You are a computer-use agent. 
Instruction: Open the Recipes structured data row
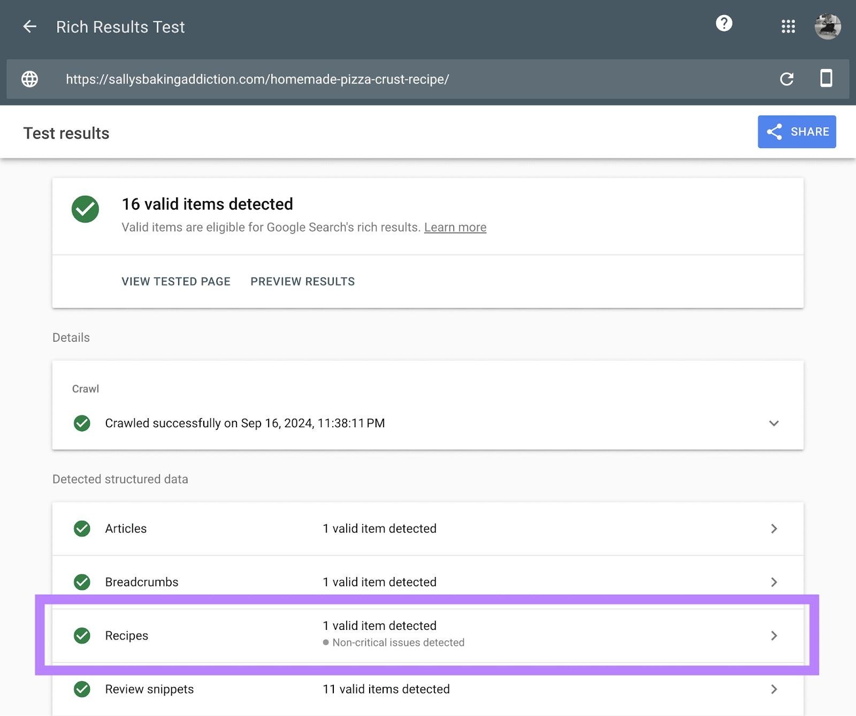click(428, 635)
